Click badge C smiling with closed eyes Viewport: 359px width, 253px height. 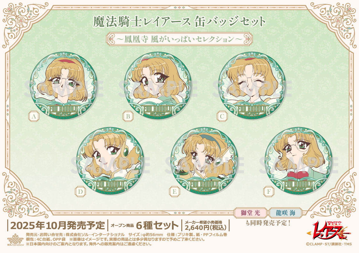click(x=252, y=86)
